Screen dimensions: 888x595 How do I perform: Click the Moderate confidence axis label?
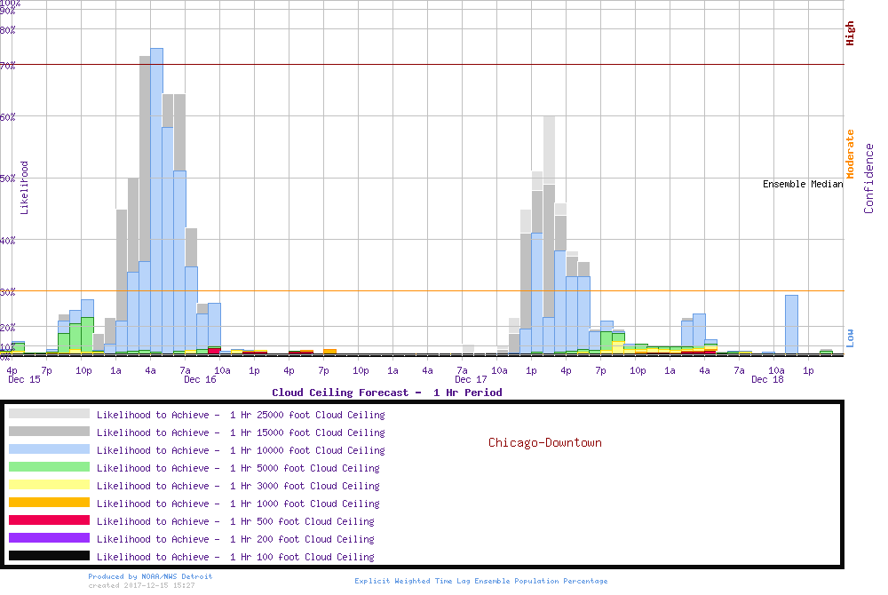[x=850, y=154]
